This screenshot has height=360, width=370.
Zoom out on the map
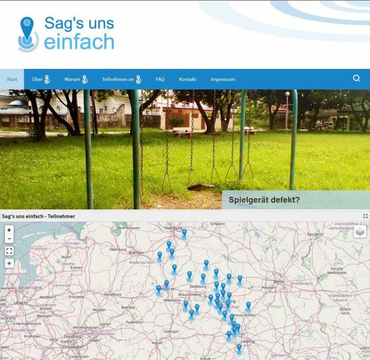[x=9, y=239]
